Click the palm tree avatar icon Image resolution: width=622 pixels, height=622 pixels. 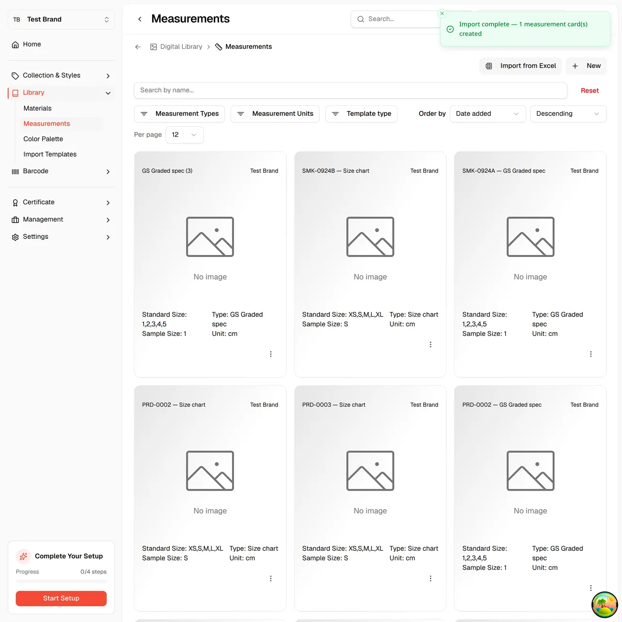[x=605, y=605]
